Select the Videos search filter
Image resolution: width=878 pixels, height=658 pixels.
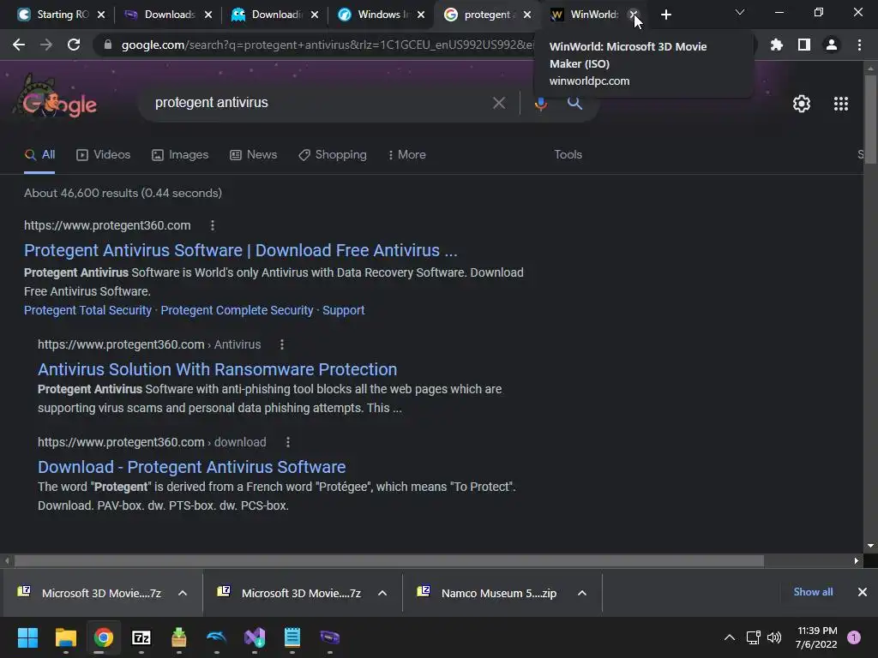pyautogui.click(x=104, y=154)
